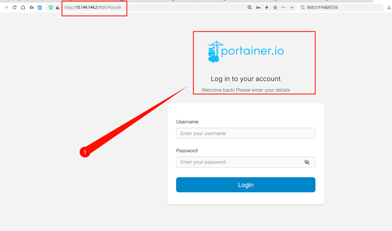Click the Username input field

click(x=246, y=133)
